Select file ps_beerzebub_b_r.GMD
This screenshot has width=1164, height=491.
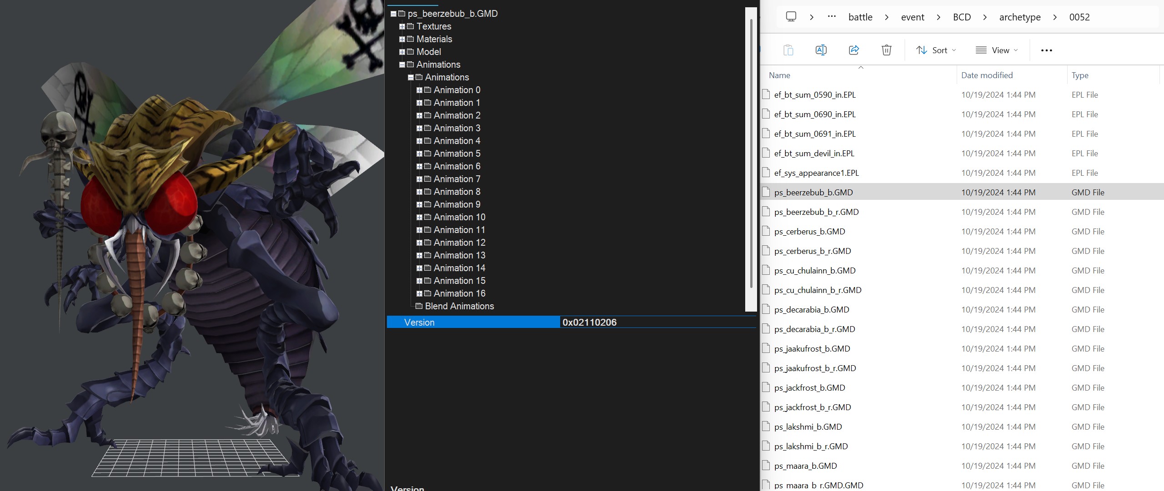click(x=816, y=212)
